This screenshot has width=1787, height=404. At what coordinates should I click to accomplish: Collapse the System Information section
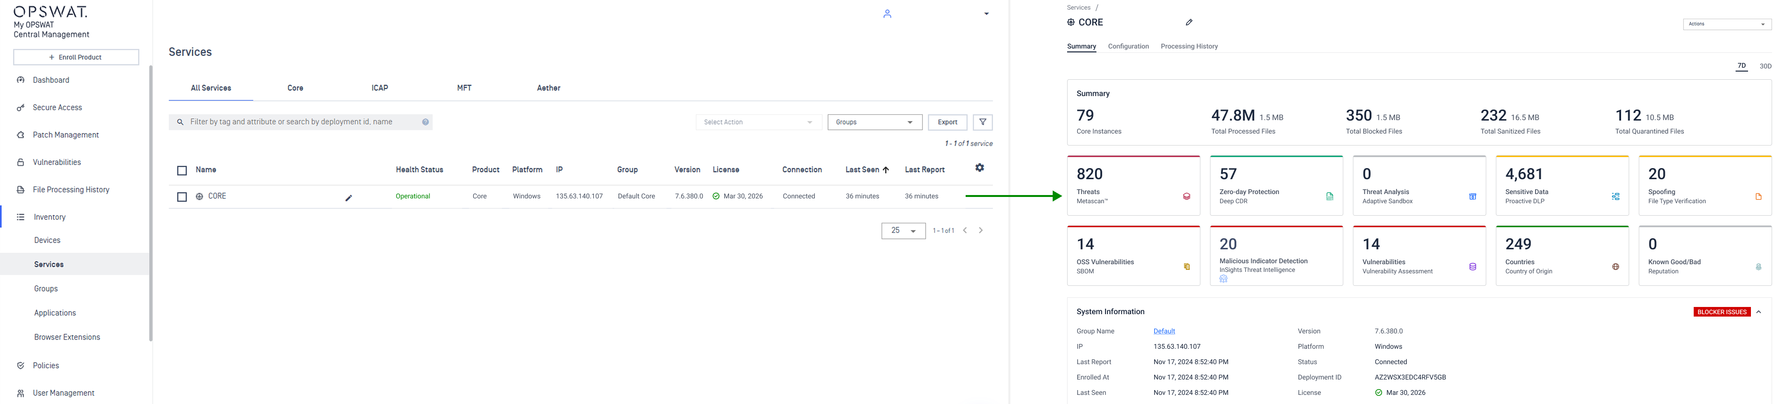pos(1758,312)
